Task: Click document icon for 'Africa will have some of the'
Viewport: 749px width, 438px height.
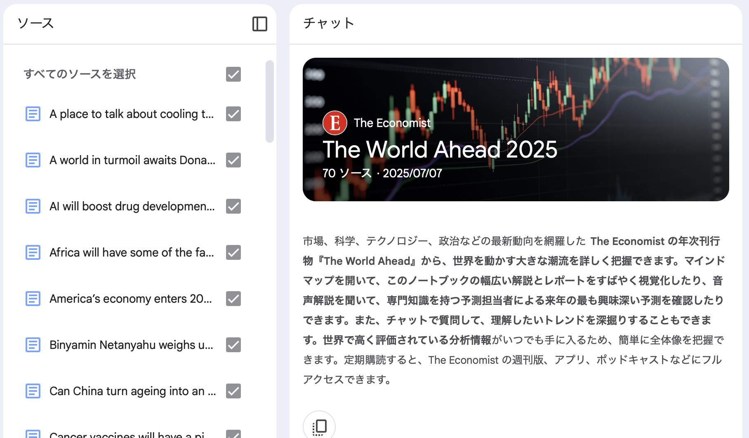Action: 33,252
